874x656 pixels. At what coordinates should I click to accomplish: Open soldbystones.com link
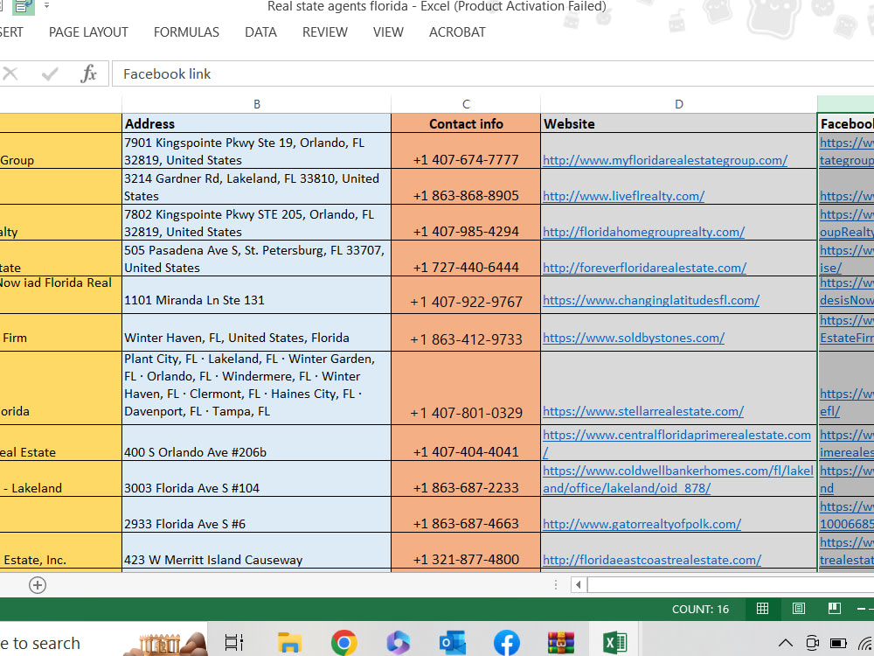(x=634, y=338)
